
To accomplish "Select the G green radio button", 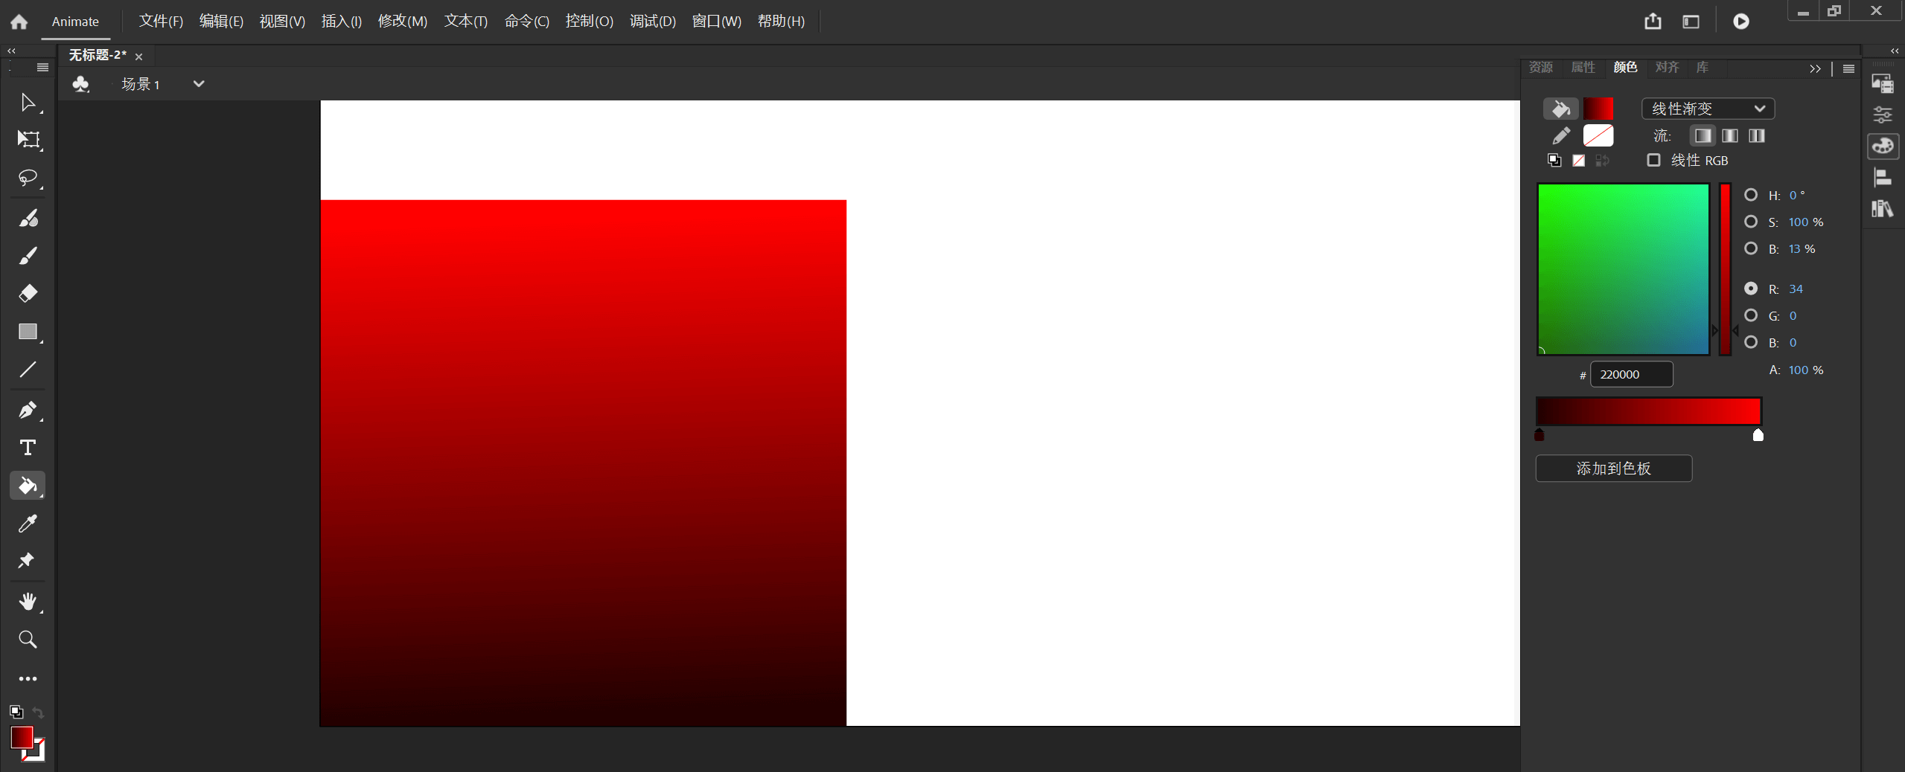I will click(1751, 315).
